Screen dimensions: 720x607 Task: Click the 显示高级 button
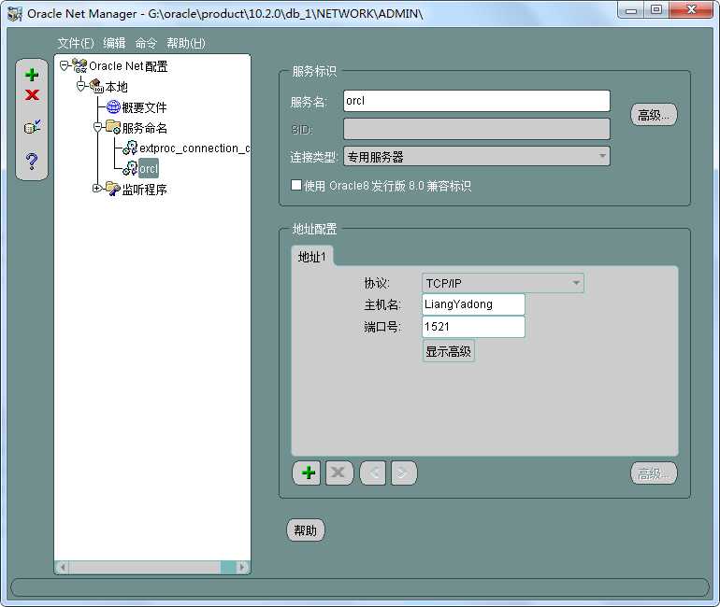pos(448,351)
